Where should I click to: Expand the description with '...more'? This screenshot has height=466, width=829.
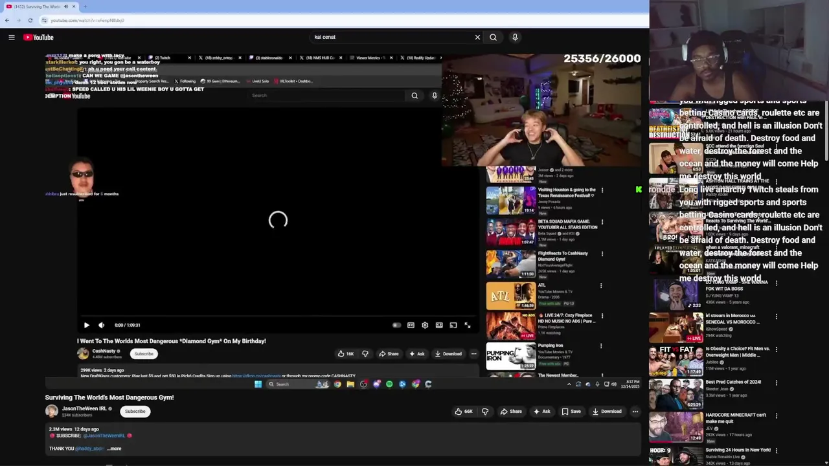tap(114, 449)
